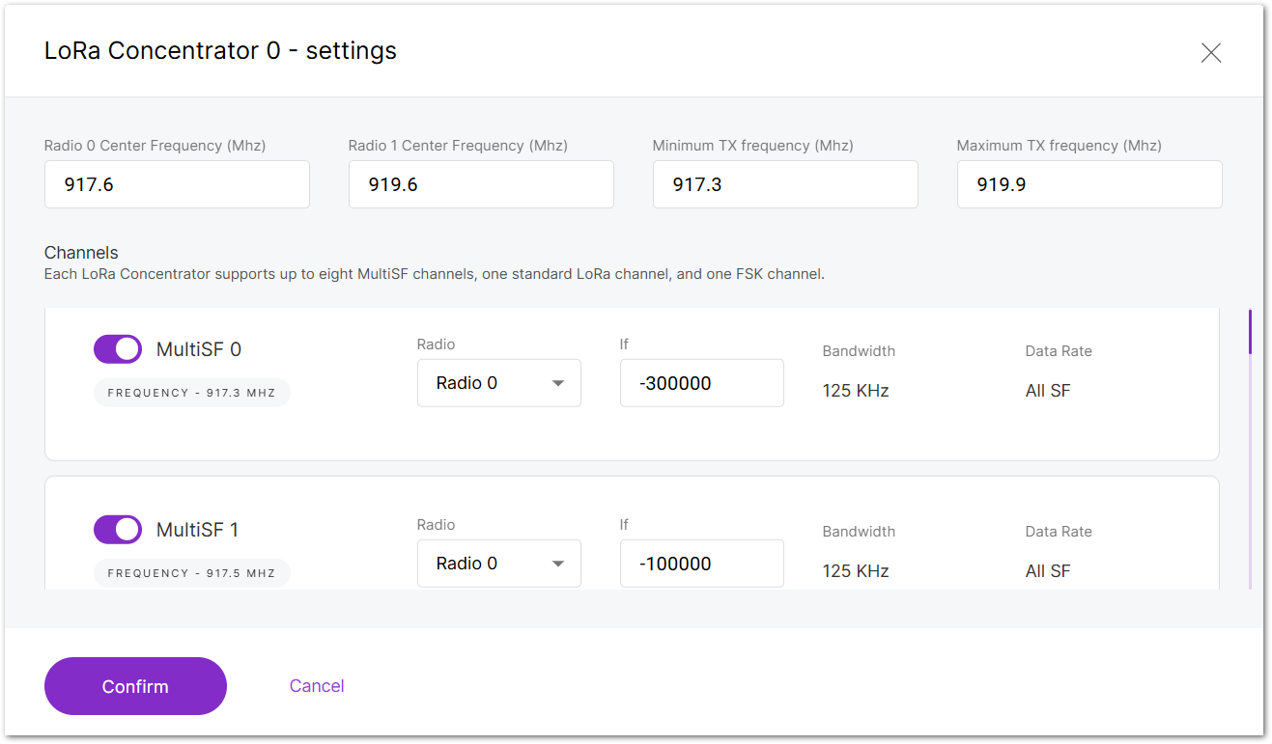Click the Minimum TX frequency input
Screen dimensions: 1272x744
coord(785,183)
